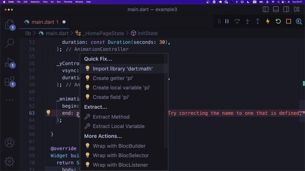The image size is (305, 171).
Task: Open the File menu
Action: (x=19, y=2)
